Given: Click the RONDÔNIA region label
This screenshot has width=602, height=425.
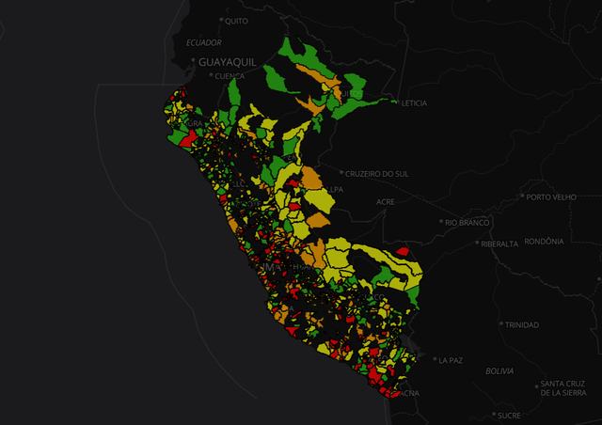Looking at the screenshot, I should 544,242.
